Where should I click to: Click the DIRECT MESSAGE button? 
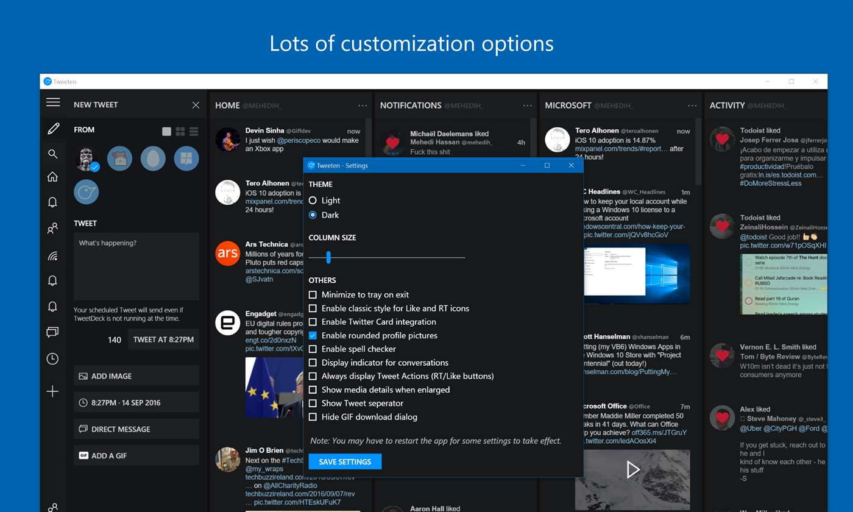click(x=136, y=429)
